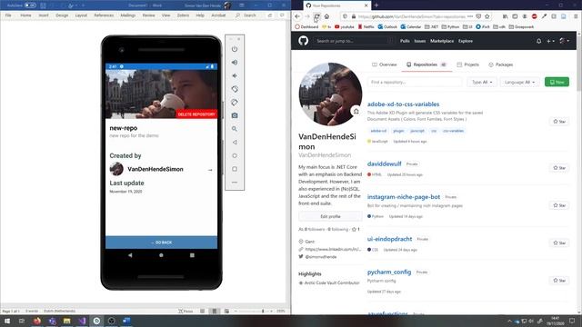Click Firefox reload button
The height and width of the screenshot is (327, 582).
(317, 16)
